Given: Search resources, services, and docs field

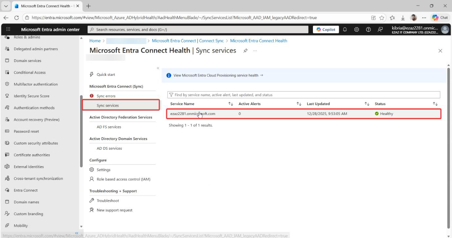Looking at the screenshot, I should 198,30.
